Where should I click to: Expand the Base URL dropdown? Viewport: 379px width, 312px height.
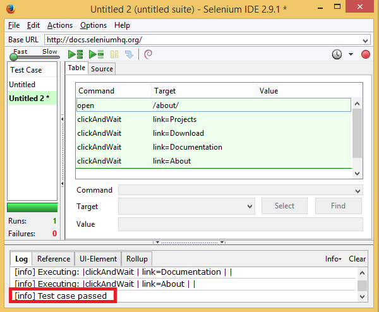point(366,40)
